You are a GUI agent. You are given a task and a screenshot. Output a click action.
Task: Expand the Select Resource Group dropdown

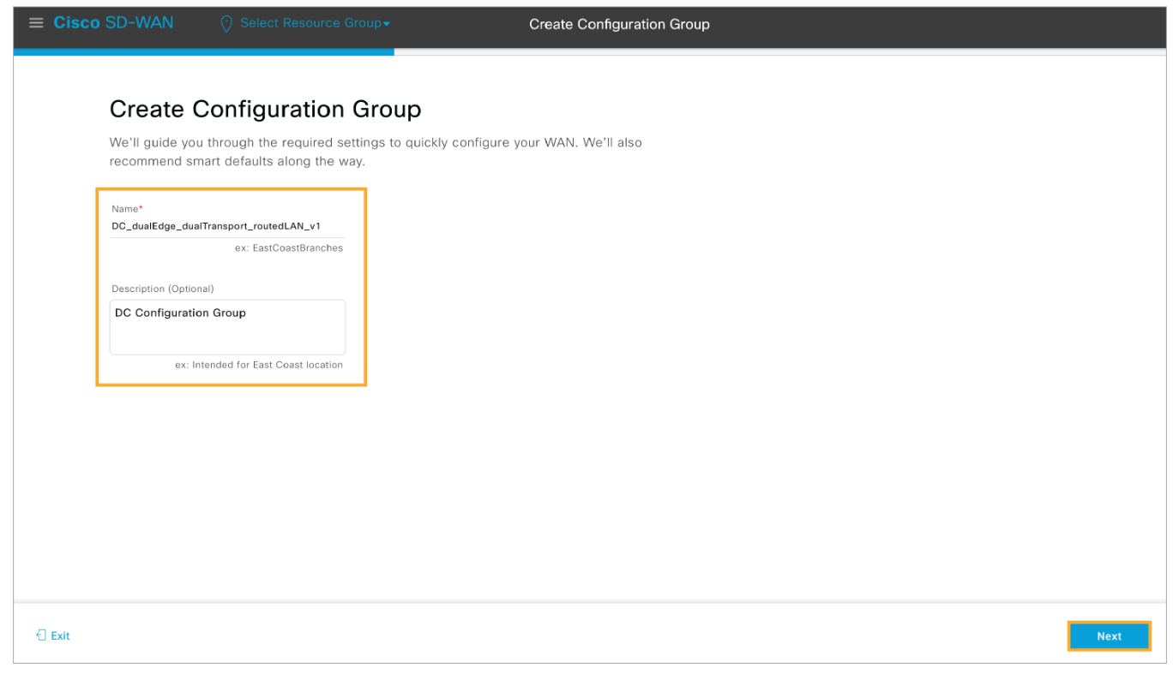click(x=310, y=23)
